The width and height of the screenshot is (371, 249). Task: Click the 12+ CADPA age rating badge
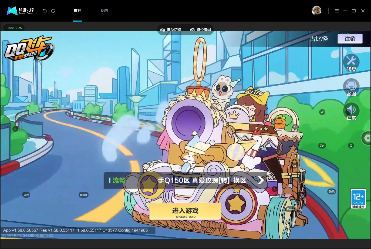[358, 199]
